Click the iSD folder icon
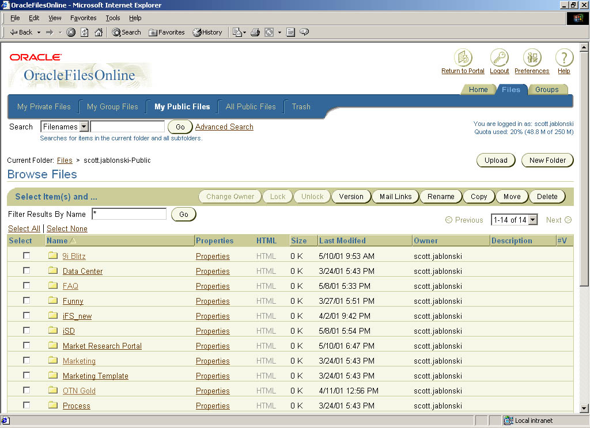This screenshot has height=428, width=590. pos(53,331)
